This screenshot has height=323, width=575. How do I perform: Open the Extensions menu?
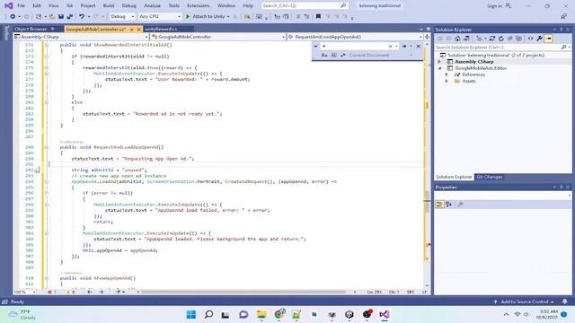199,5
